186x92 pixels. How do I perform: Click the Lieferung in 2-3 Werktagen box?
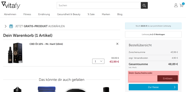[153, 34]
